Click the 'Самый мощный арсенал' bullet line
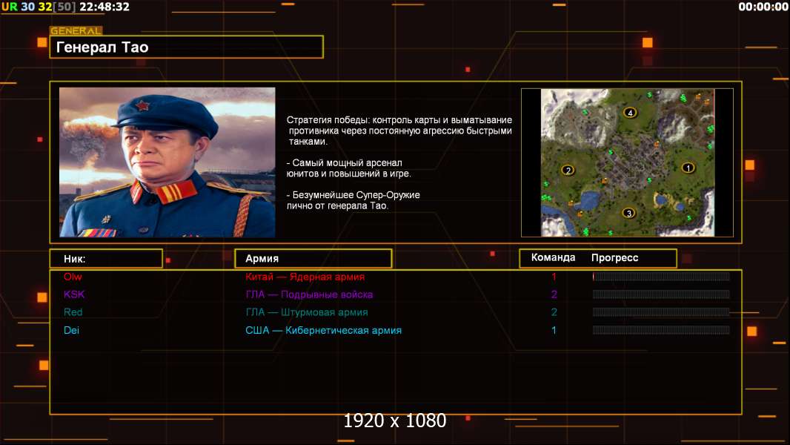Viewport: 790px width, 445px height. 348,168
